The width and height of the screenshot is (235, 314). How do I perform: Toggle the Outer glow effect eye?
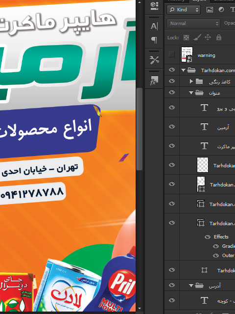pyautogui.click(x=216, y=256)
